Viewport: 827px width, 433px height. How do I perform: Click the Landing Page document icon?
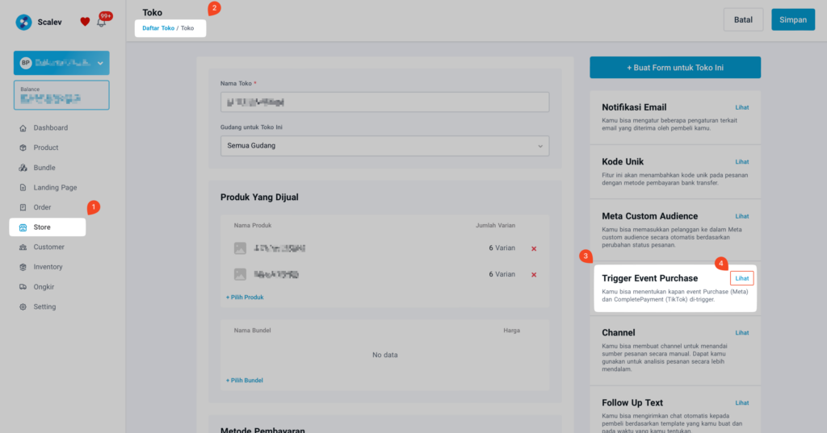23,188
